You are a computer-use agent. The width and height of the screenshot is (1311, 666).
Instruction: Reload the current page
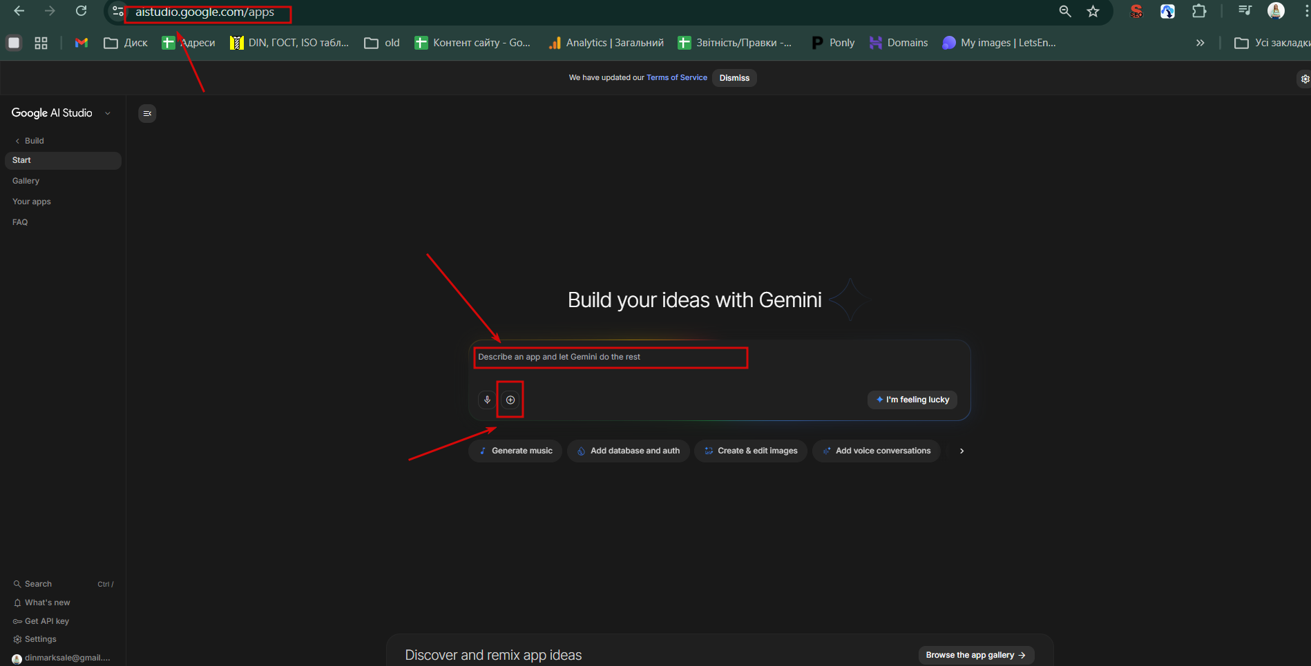coord(81,11)
